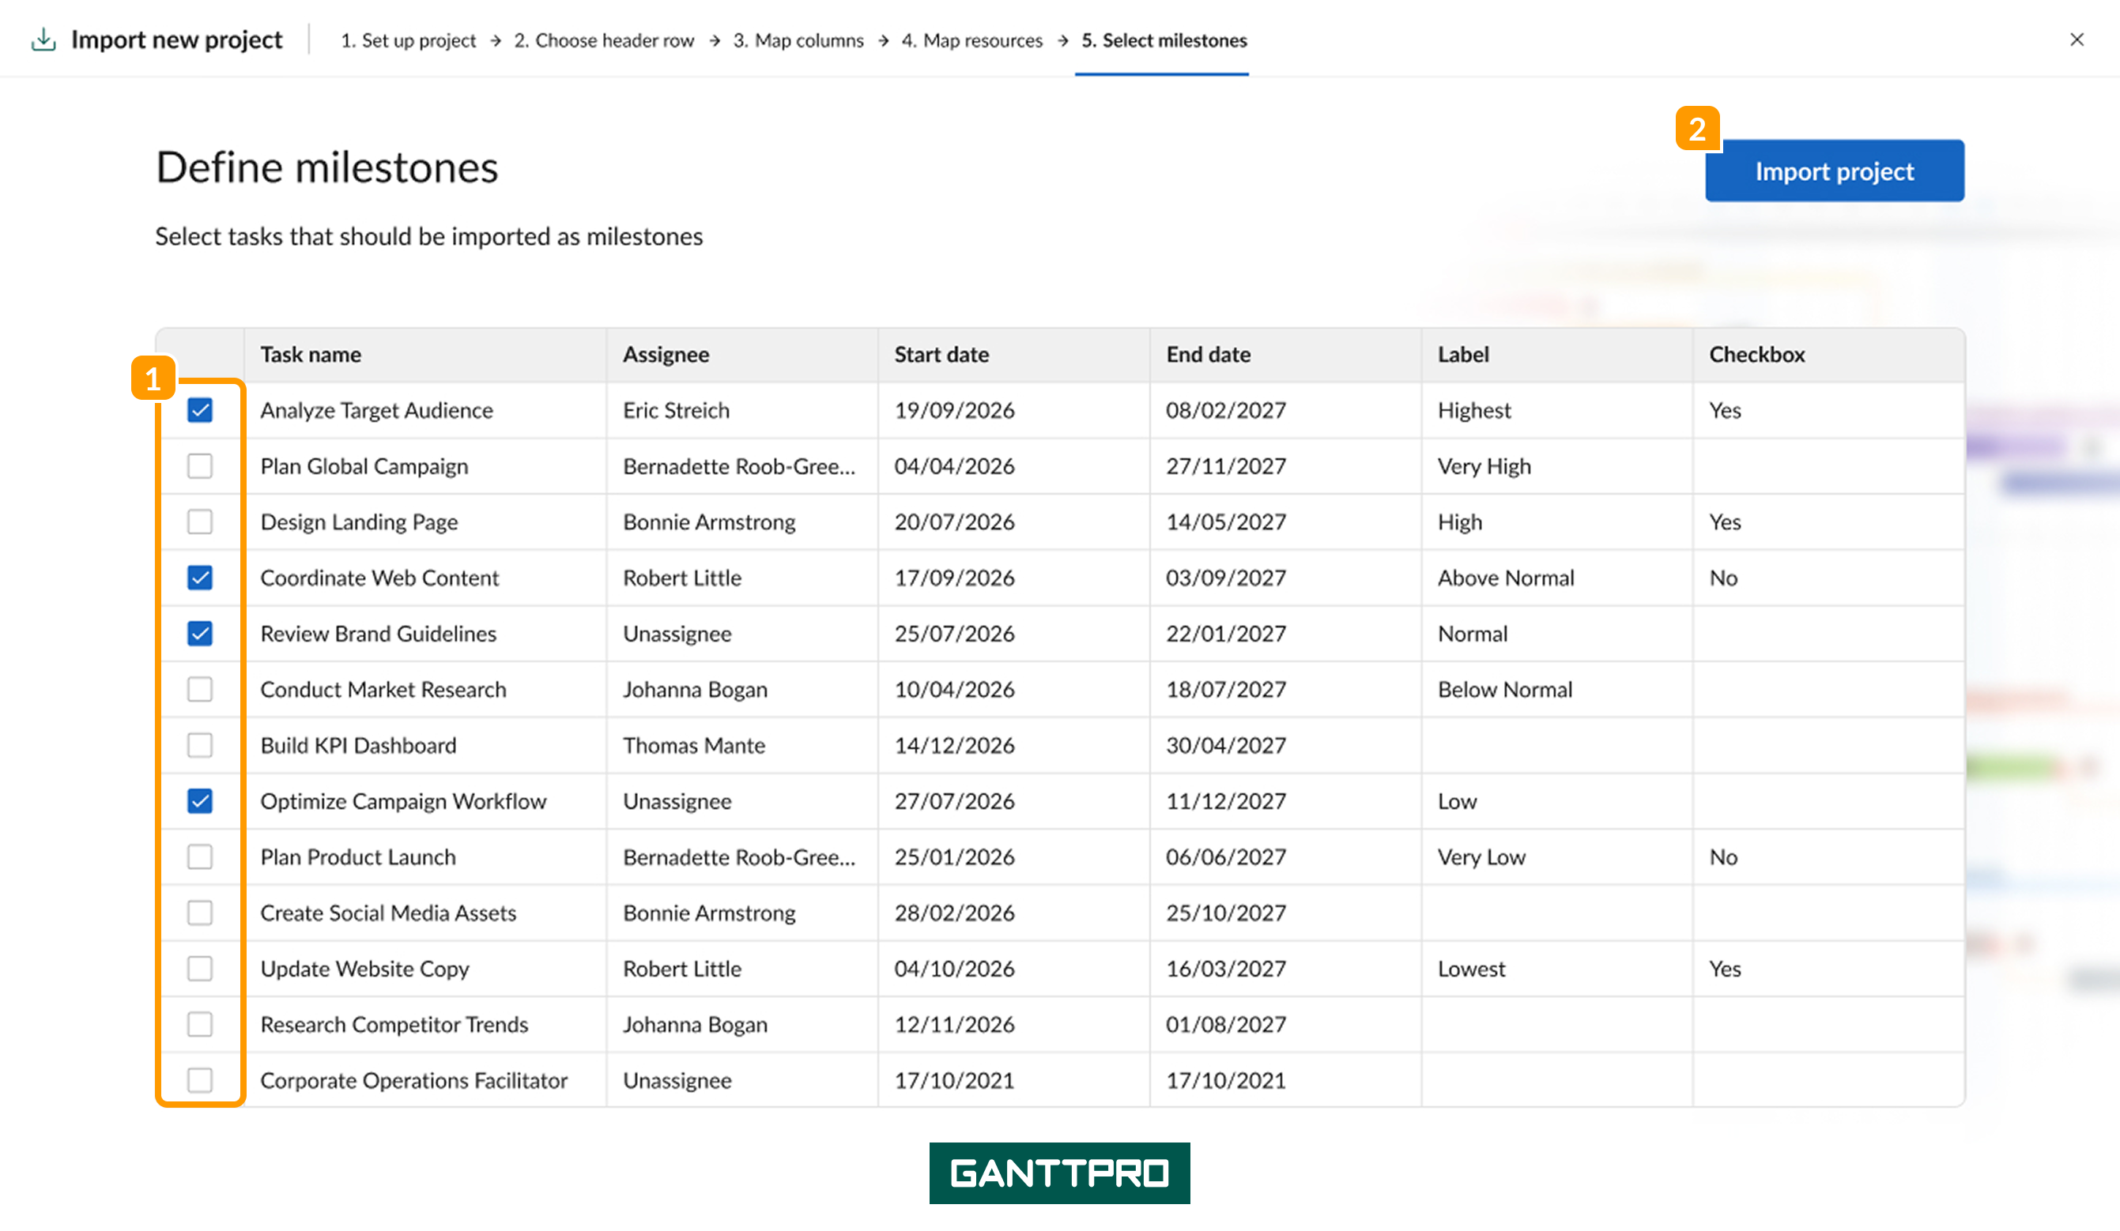Check Build KPI Dashboard milestone checkbox
Screen dimensions: 2120x1231
click(199, 745)
